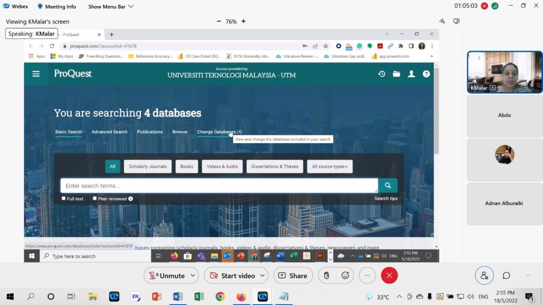The image size is (543, 305).
Task: Open the Share content button
Action: pyautogui.click(x=293, y=275)
